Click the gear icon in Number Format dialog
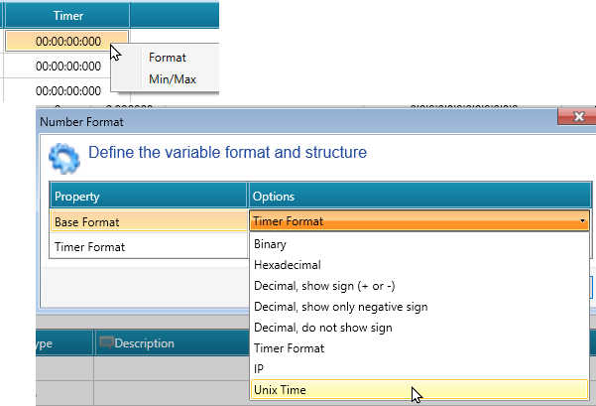Screen dimensions: 596x406 click(x=64, y=158)
